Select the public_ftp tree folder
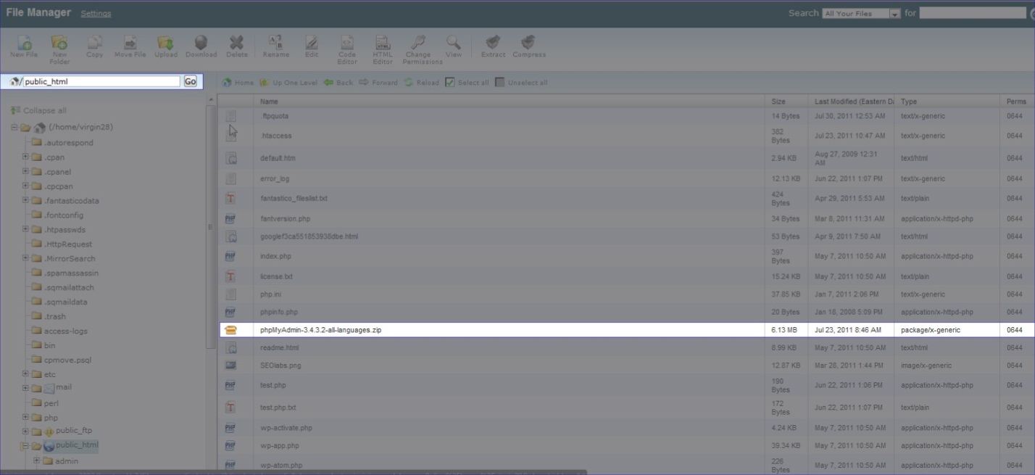This screenshot has width=1035, height=475. coord(73,430)
